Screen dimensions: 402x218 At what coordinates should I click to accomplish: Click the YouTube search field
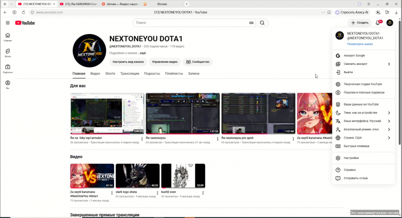coord(194,23)
